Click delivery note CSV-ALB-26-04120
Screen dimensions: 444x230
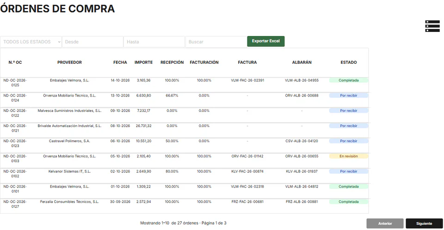click(302, 141)
